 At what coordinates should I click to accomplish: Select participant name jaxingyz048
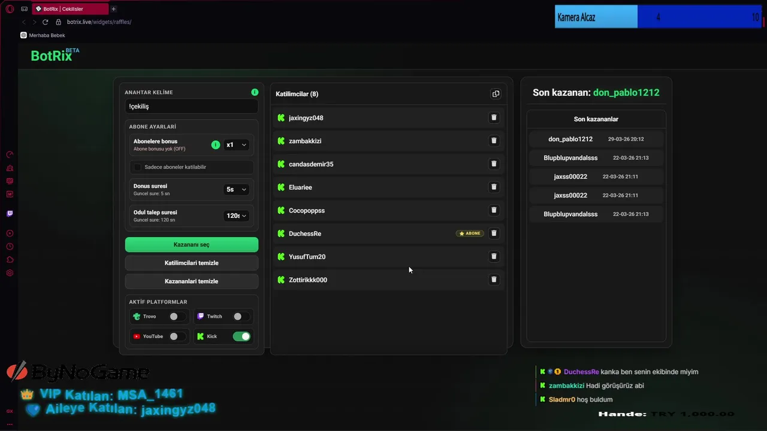point(306,118)
